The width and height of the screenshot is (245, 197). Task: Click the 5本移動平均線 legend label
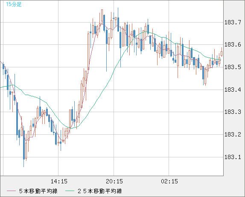pyautogui.click(x=38, y=191)
